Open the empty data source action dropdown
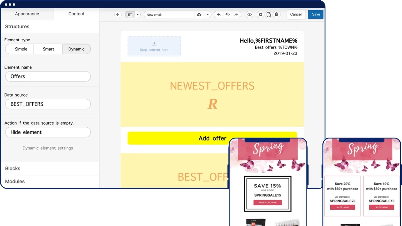The height and width of the screenshot is (226, 402). 48,132
